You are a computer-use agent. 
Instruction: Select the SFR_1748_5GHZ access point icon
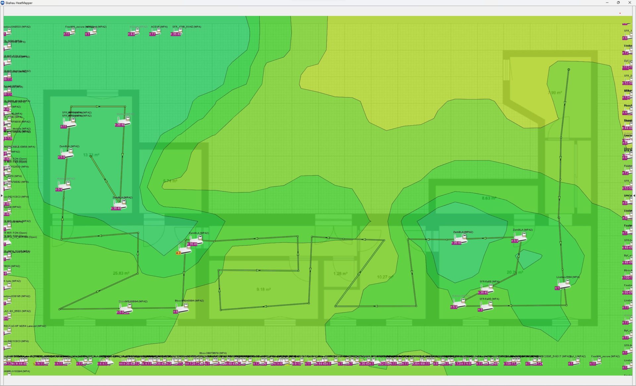tap(177, 32)
